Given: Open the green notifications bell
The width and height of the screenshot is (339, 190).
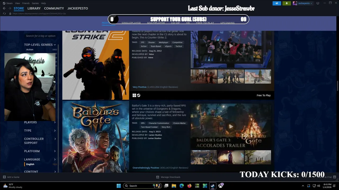Looking at the screenshot, I should point(287,3).
